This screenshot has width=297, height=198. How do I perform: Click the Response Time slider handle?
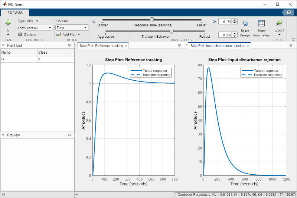click(151, 20)
